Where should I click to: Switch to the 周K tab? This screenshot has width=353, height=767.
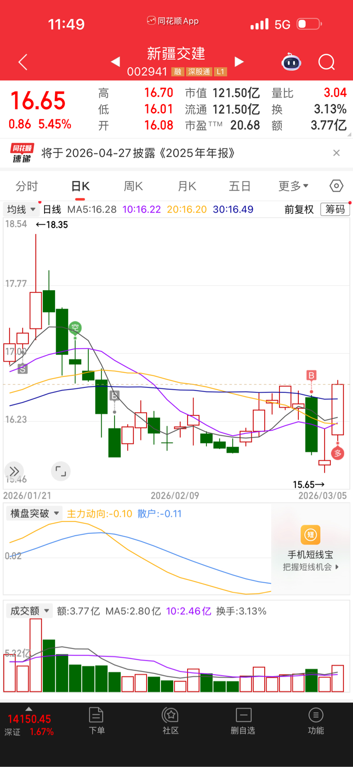click(x=133, y=186)
